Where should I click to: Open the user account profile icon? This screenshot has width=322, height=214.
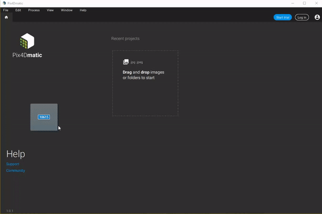tap(317, 17)
